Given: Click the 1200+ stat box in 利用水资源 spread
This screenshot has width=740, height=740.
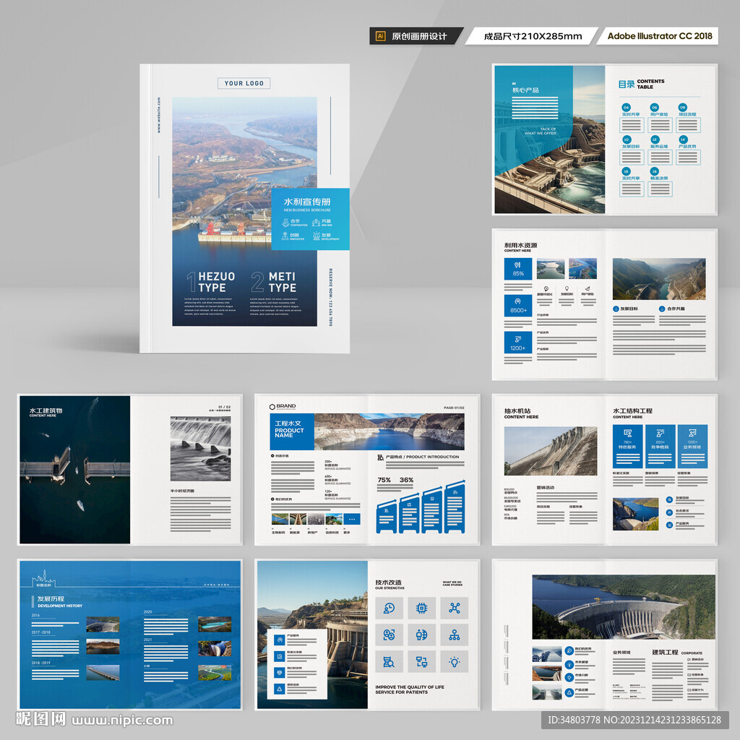Looking at the screenshot, I should (x=518, y=343).
